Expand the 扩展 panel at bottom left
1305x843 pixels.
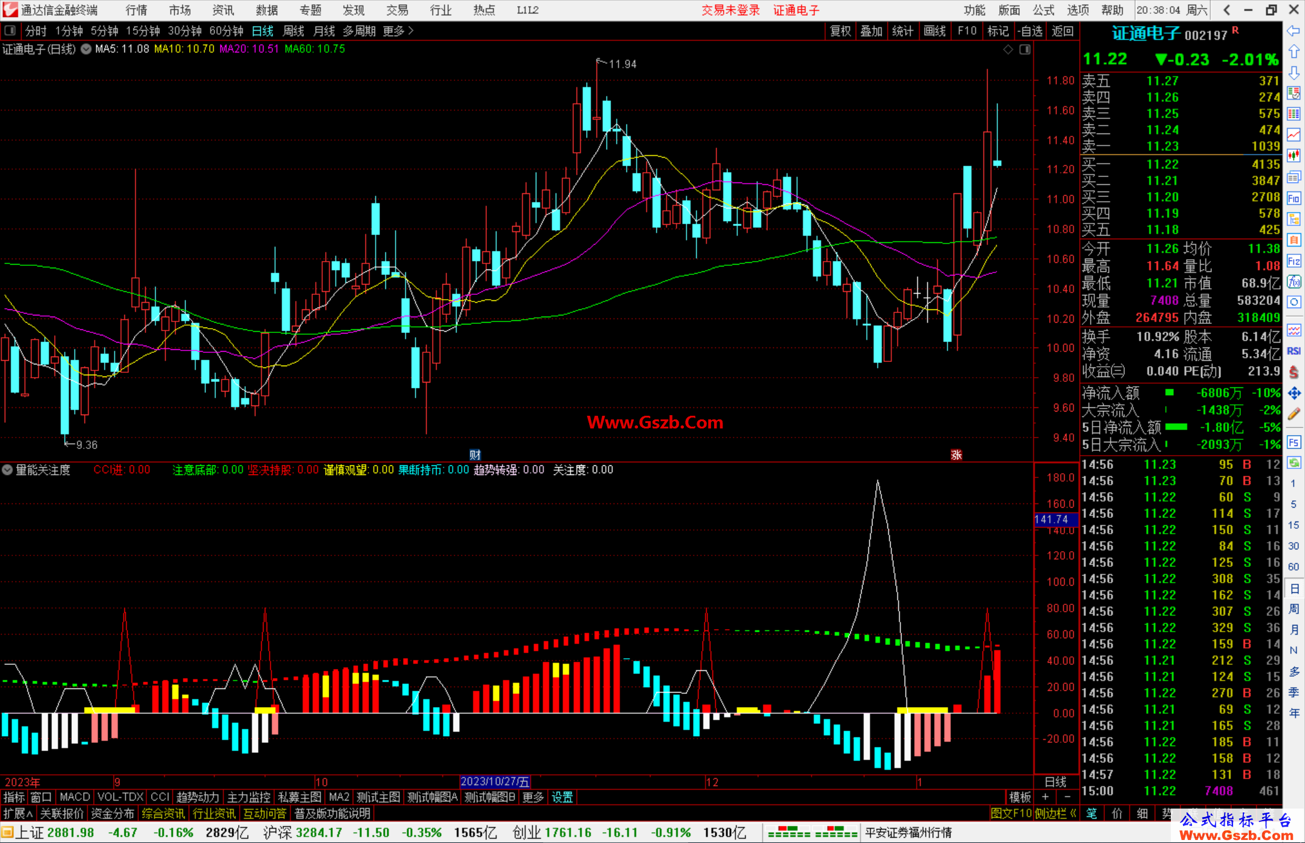[18, 813]
